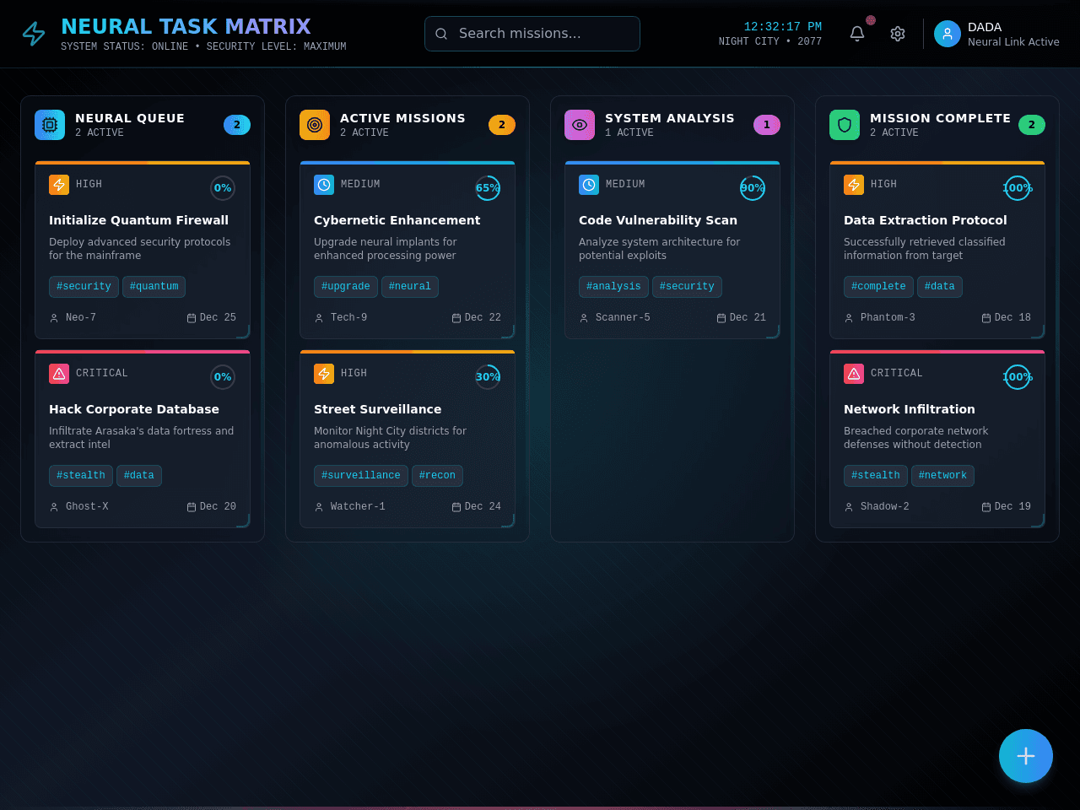Click the DADA user avatar
Image resolution: width=1080 pixels, height=810 pixels.
948,34
